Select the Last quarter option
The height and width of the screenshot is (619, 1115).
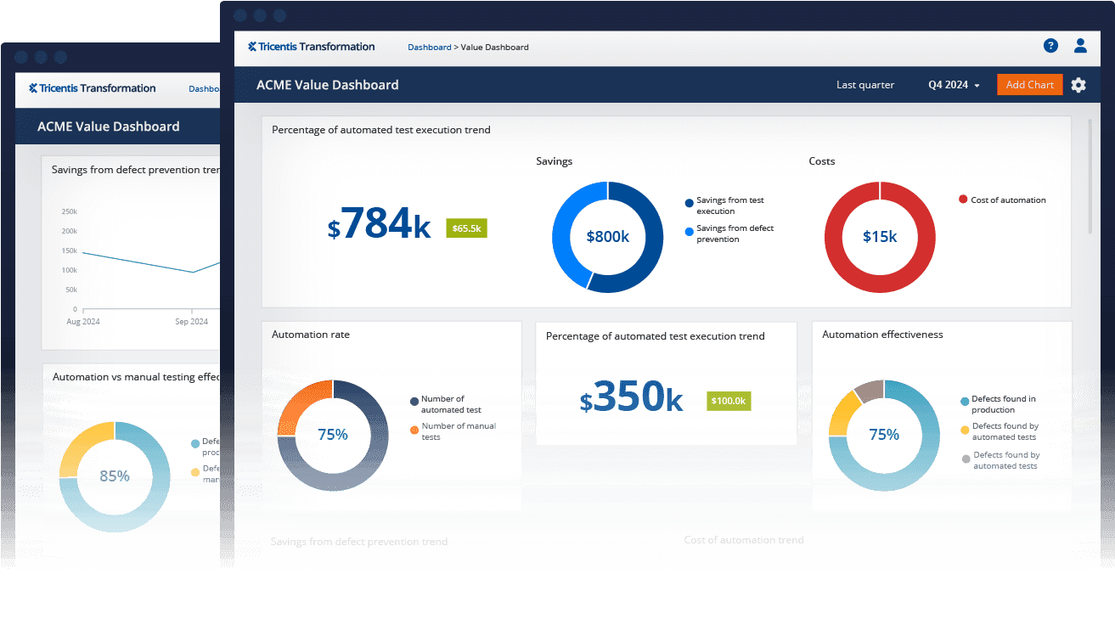coord(864,85)
